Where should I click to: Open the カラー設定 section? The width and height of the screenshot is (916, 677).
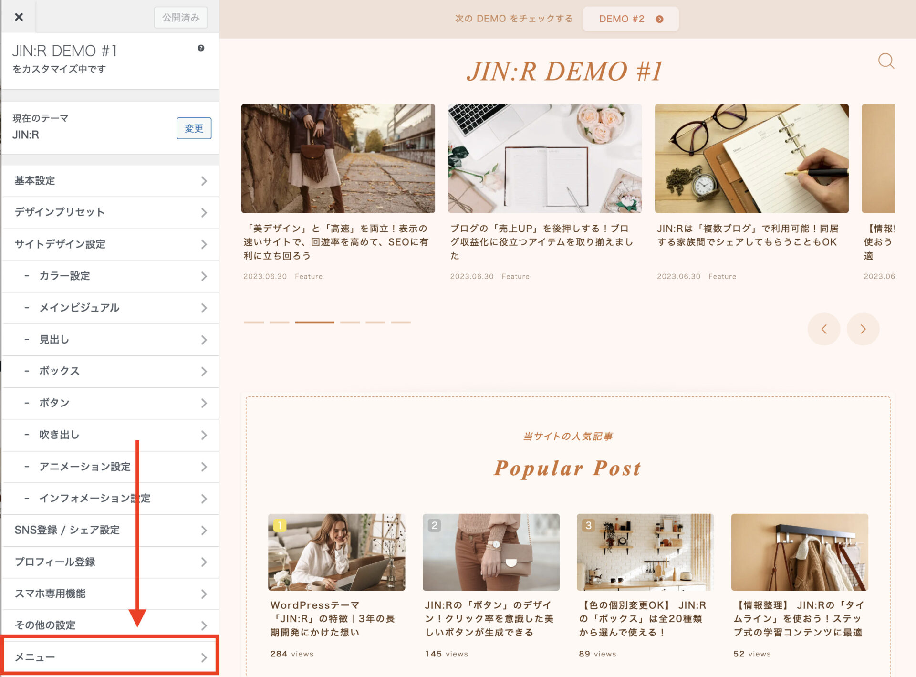tap(111, 276)
